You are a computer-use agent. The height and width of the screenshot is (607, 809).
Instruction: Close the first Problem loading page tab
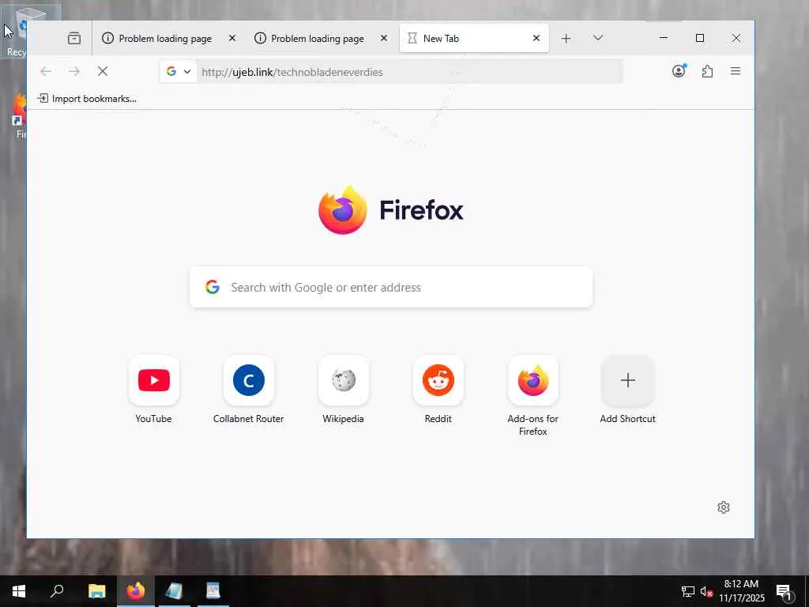pyautogui.click(x=232, y=38)
